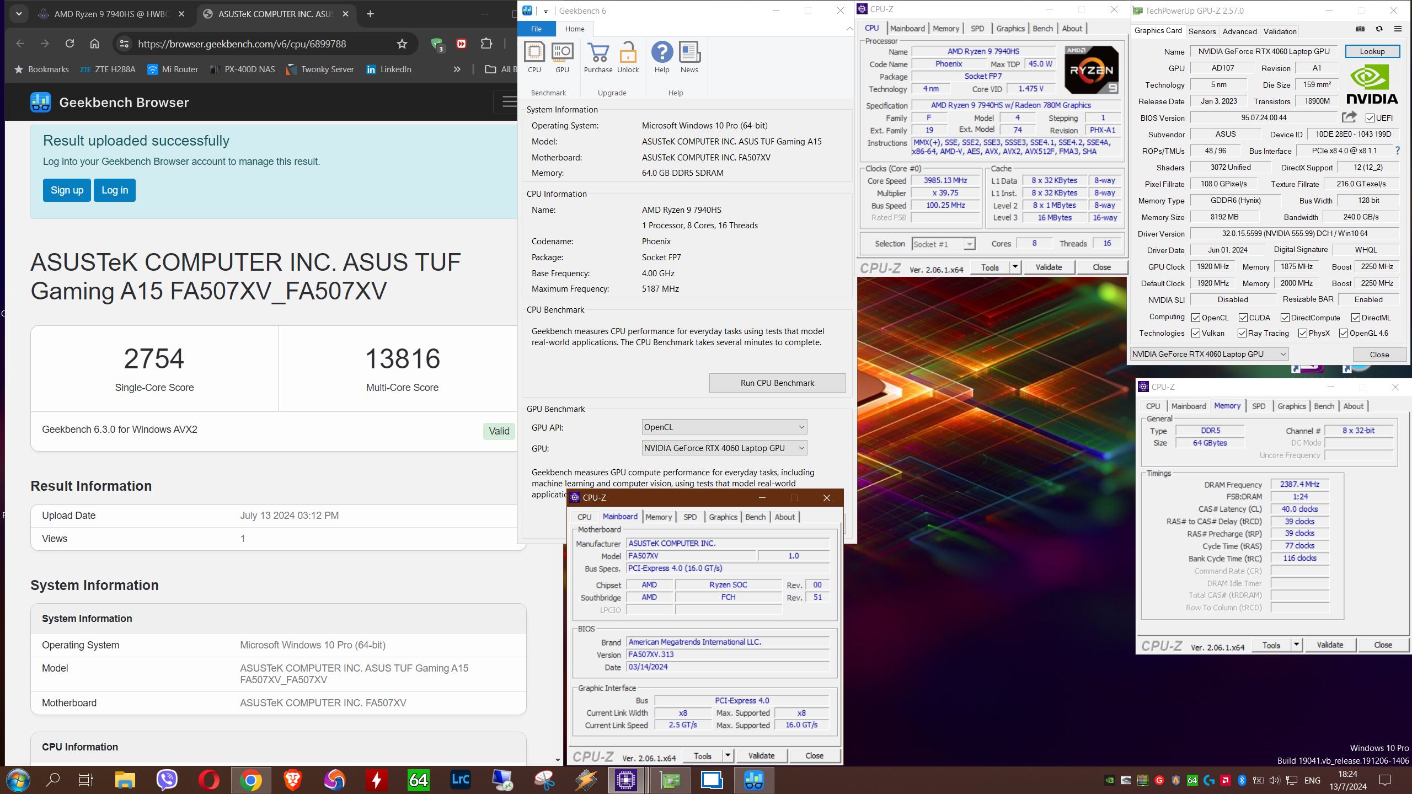This screenshot has height=794, width=1412.
Task: Expand the Tools arrow in top CPU-Z window
Action: [x=1015, y=267]
